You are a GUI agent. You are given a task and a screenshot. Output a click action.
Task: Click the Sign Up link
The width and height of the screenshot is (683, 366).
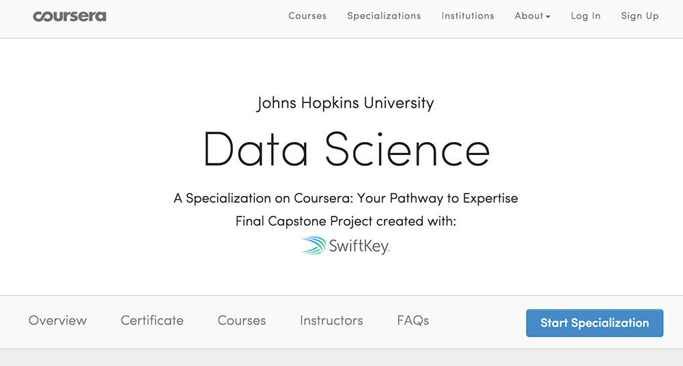[x=640, y=16]
